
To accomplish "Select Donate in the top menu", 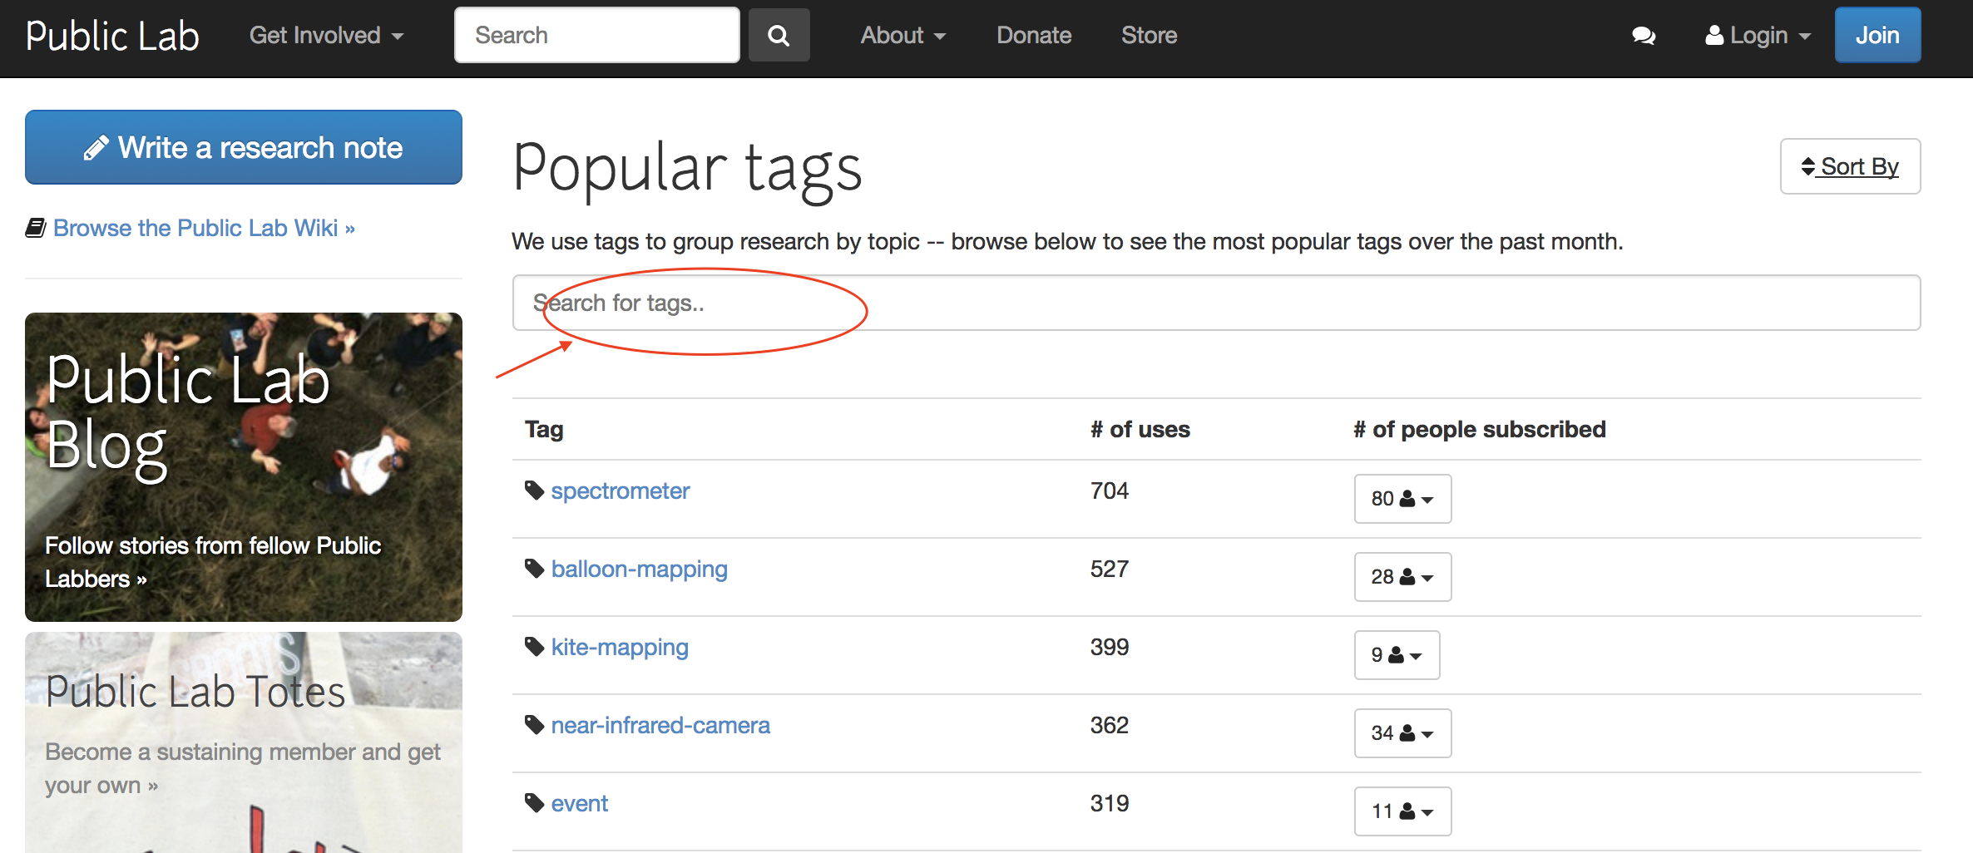I will (x=1034, y=35).
